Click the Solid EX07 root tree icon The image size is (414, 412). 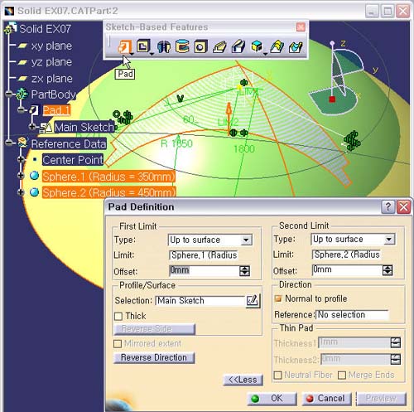tap(11, 28)
